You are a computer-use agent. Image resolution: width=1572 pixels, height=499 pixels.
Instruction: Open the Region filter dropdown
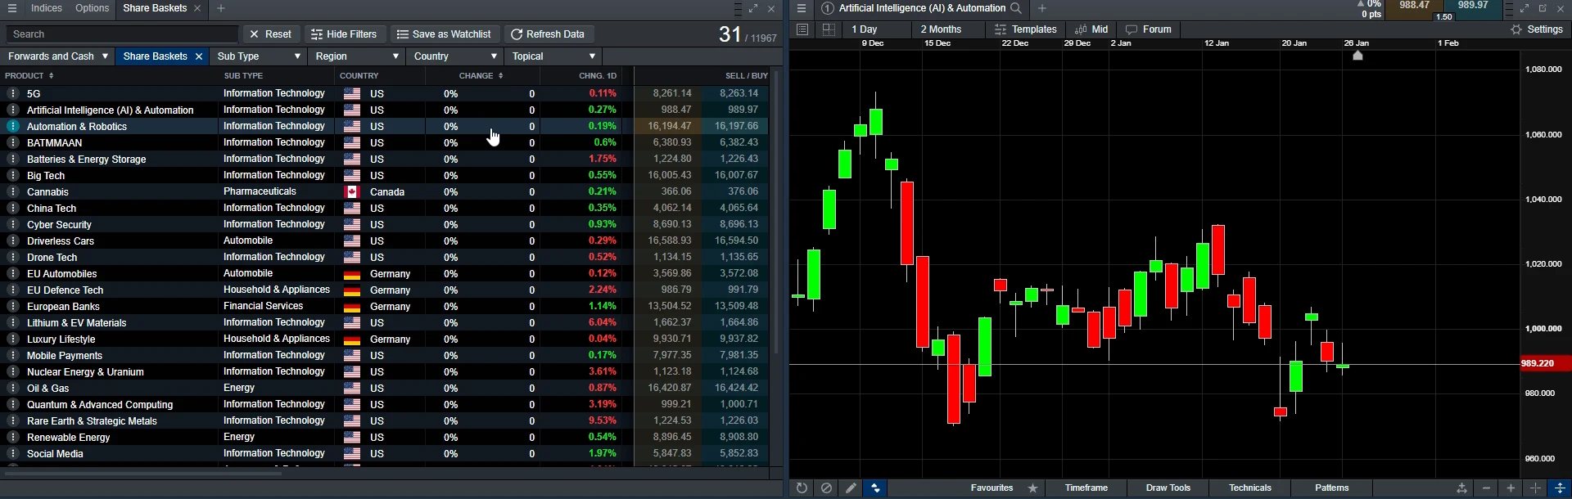click(357, 56)
